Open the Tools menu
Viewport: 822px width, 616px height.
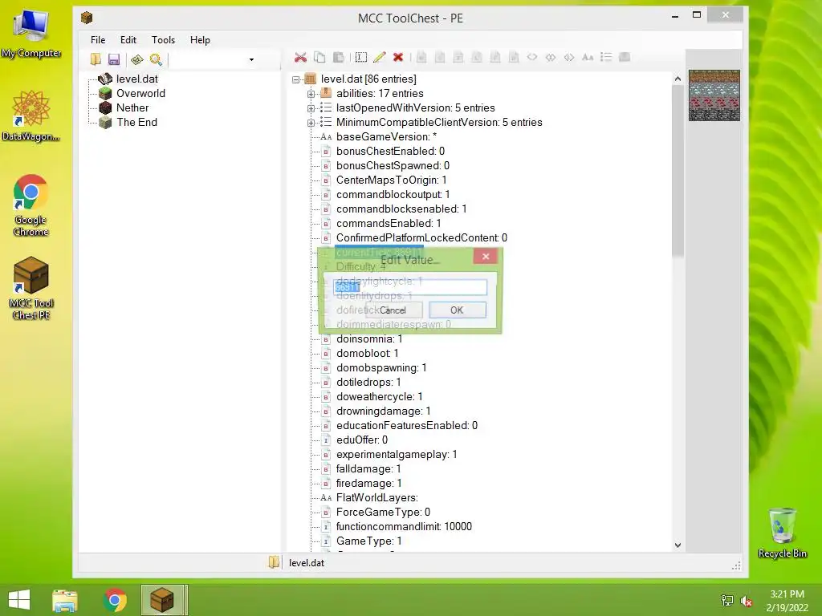[x=163, y=40]
